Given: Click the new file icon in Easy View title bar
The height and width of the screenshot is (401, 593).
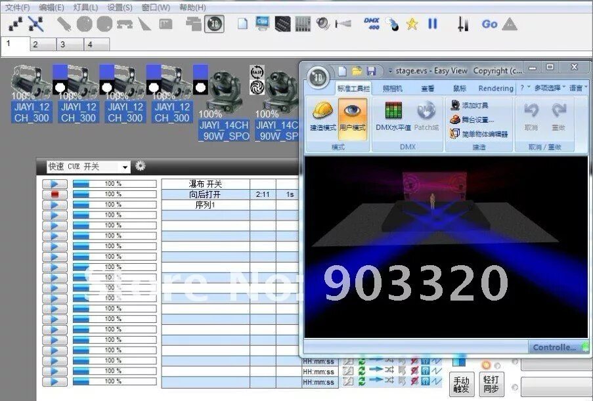Looking at the screenshot, I should click(x=343, y=71).
